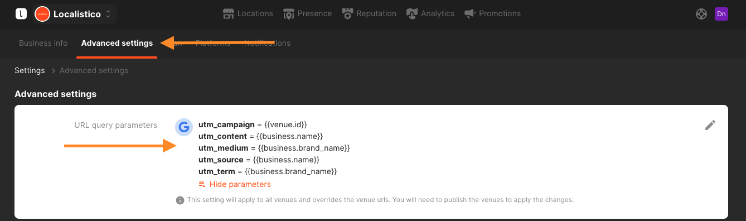
Task: Edit URL query parameters with pencil icon
Action: pos(710,125)
